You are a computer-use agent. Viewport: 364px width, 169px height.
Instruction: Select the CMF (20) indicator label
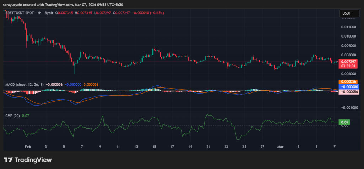pos(12,116)
